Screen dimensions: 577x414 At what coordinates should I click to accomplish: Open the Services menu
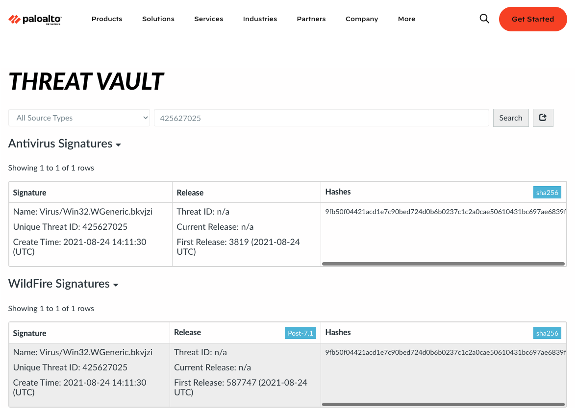(x=208, y=19)
